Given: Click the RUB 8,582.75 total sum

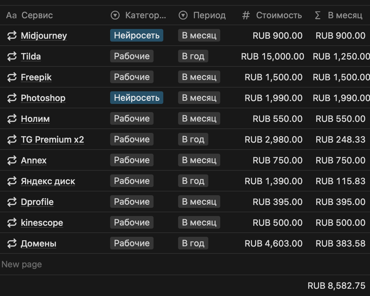Looking at the screenshot, I should [x=337, y=286].
